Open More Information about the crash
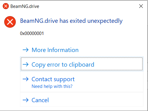Viewport: 148px width, 111px height. click(x=82, y=50)
